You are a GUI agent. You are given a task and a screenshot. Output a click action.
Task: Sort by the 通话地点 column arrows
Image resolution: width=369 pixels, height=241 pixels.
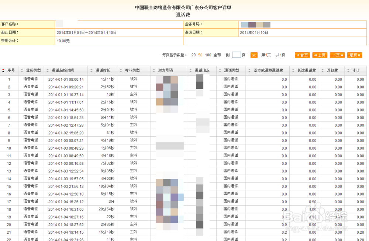(x=191, y=70)
